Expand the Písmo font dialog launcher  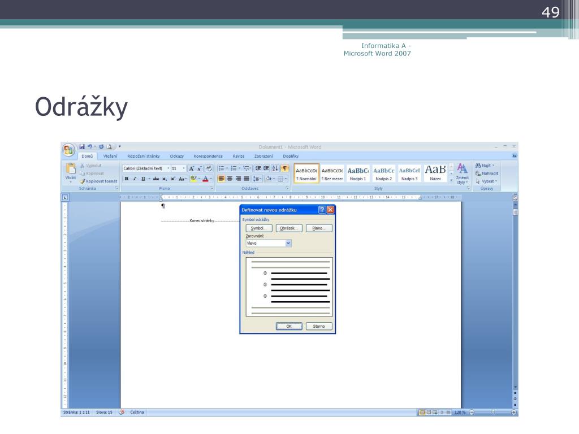click(x=211, y=188)
